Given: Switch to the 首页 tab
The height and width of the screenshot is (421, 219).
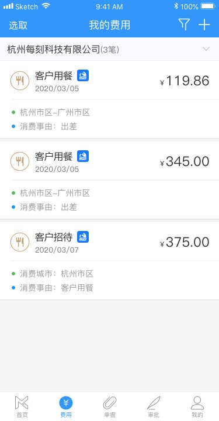Looking at the screenshot, I should 22,407.
